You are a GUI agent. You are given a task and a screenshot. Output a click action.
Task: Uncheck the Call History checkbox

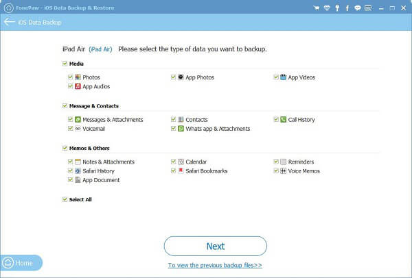point(276,119)
